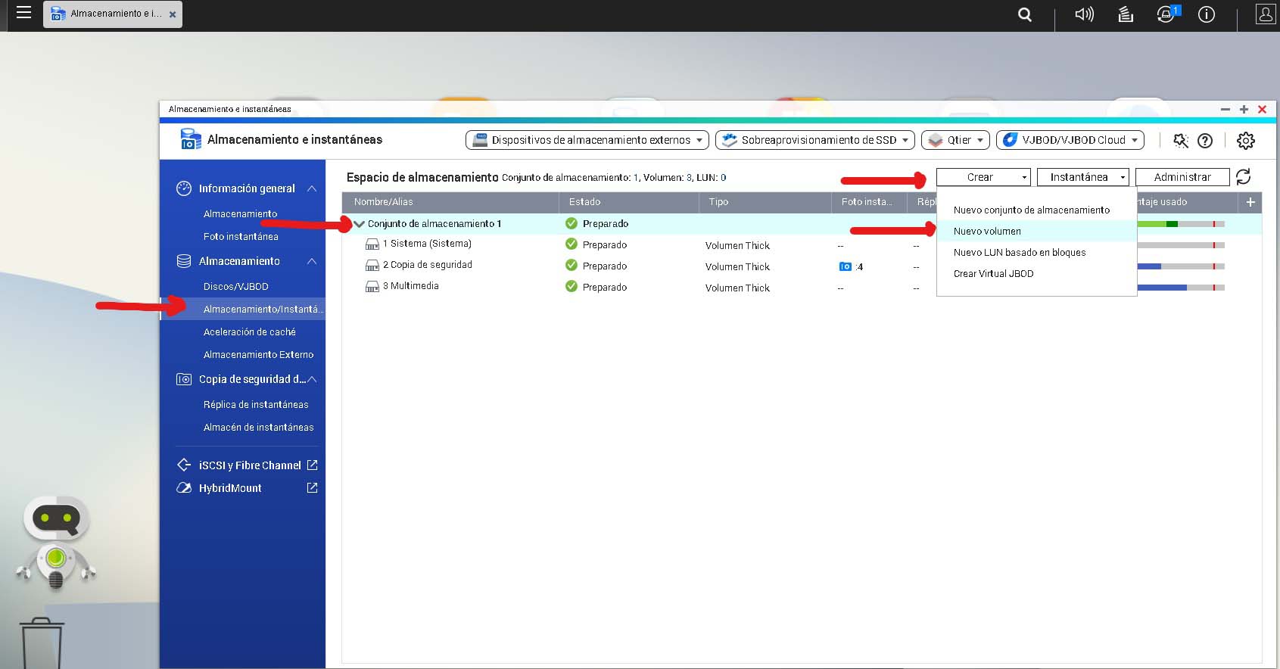The height and width of the screenshot is (669, 1280).
Task: Select Nuevo volumen from Crear menu
Action: coord(987,232)
